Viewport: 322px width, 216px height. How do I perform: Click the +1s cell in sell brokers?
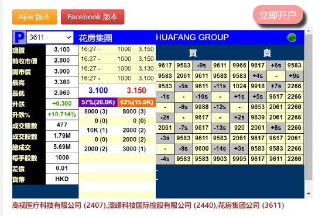coord(239,97)
